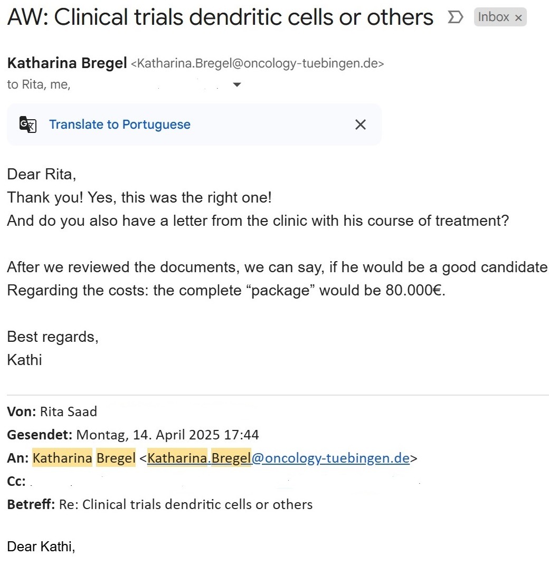The height and width of the screenshot is (575, 549).
Task: Click highlighted 'Katharina' in the An line
Action: [62, 458]
